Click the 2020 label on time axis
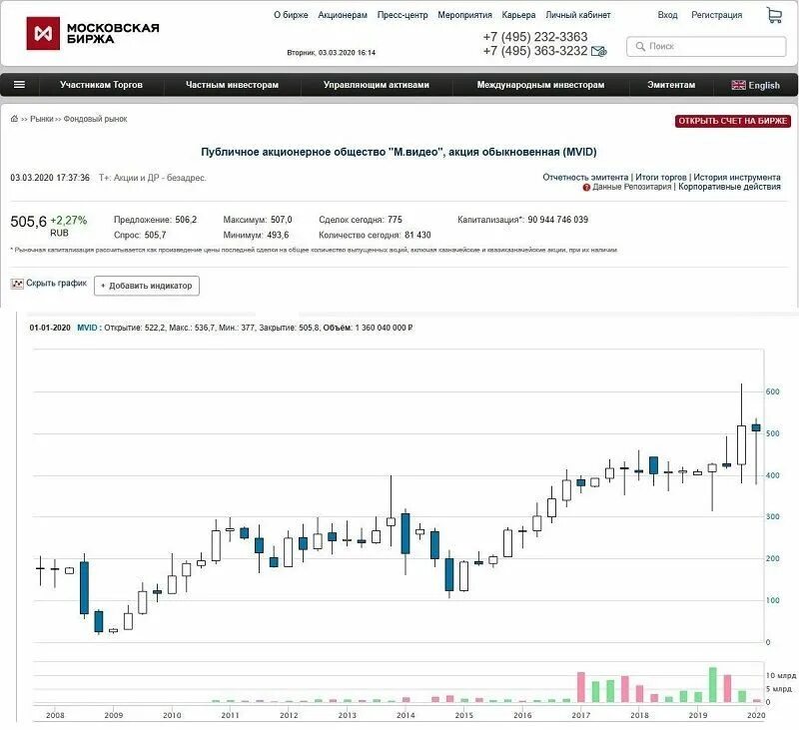 pyautogui.click(x=756, y=715)
